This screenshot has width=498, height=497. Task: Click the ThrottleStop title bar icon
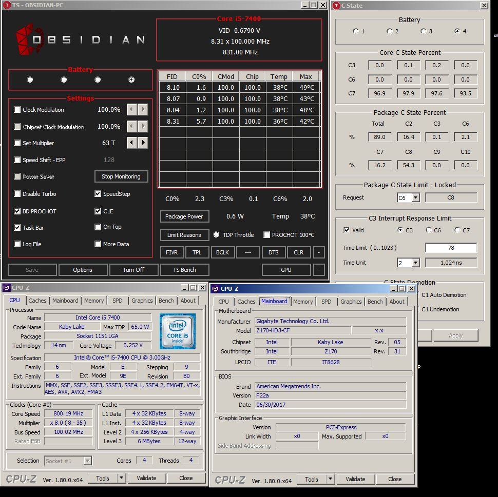pyautogui.click(x=7, y=5)
